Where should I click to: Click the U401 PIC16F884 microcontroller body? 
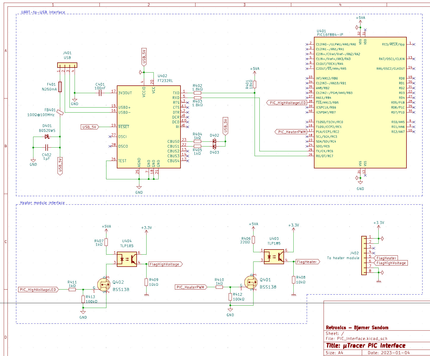[x=360, y=107]
